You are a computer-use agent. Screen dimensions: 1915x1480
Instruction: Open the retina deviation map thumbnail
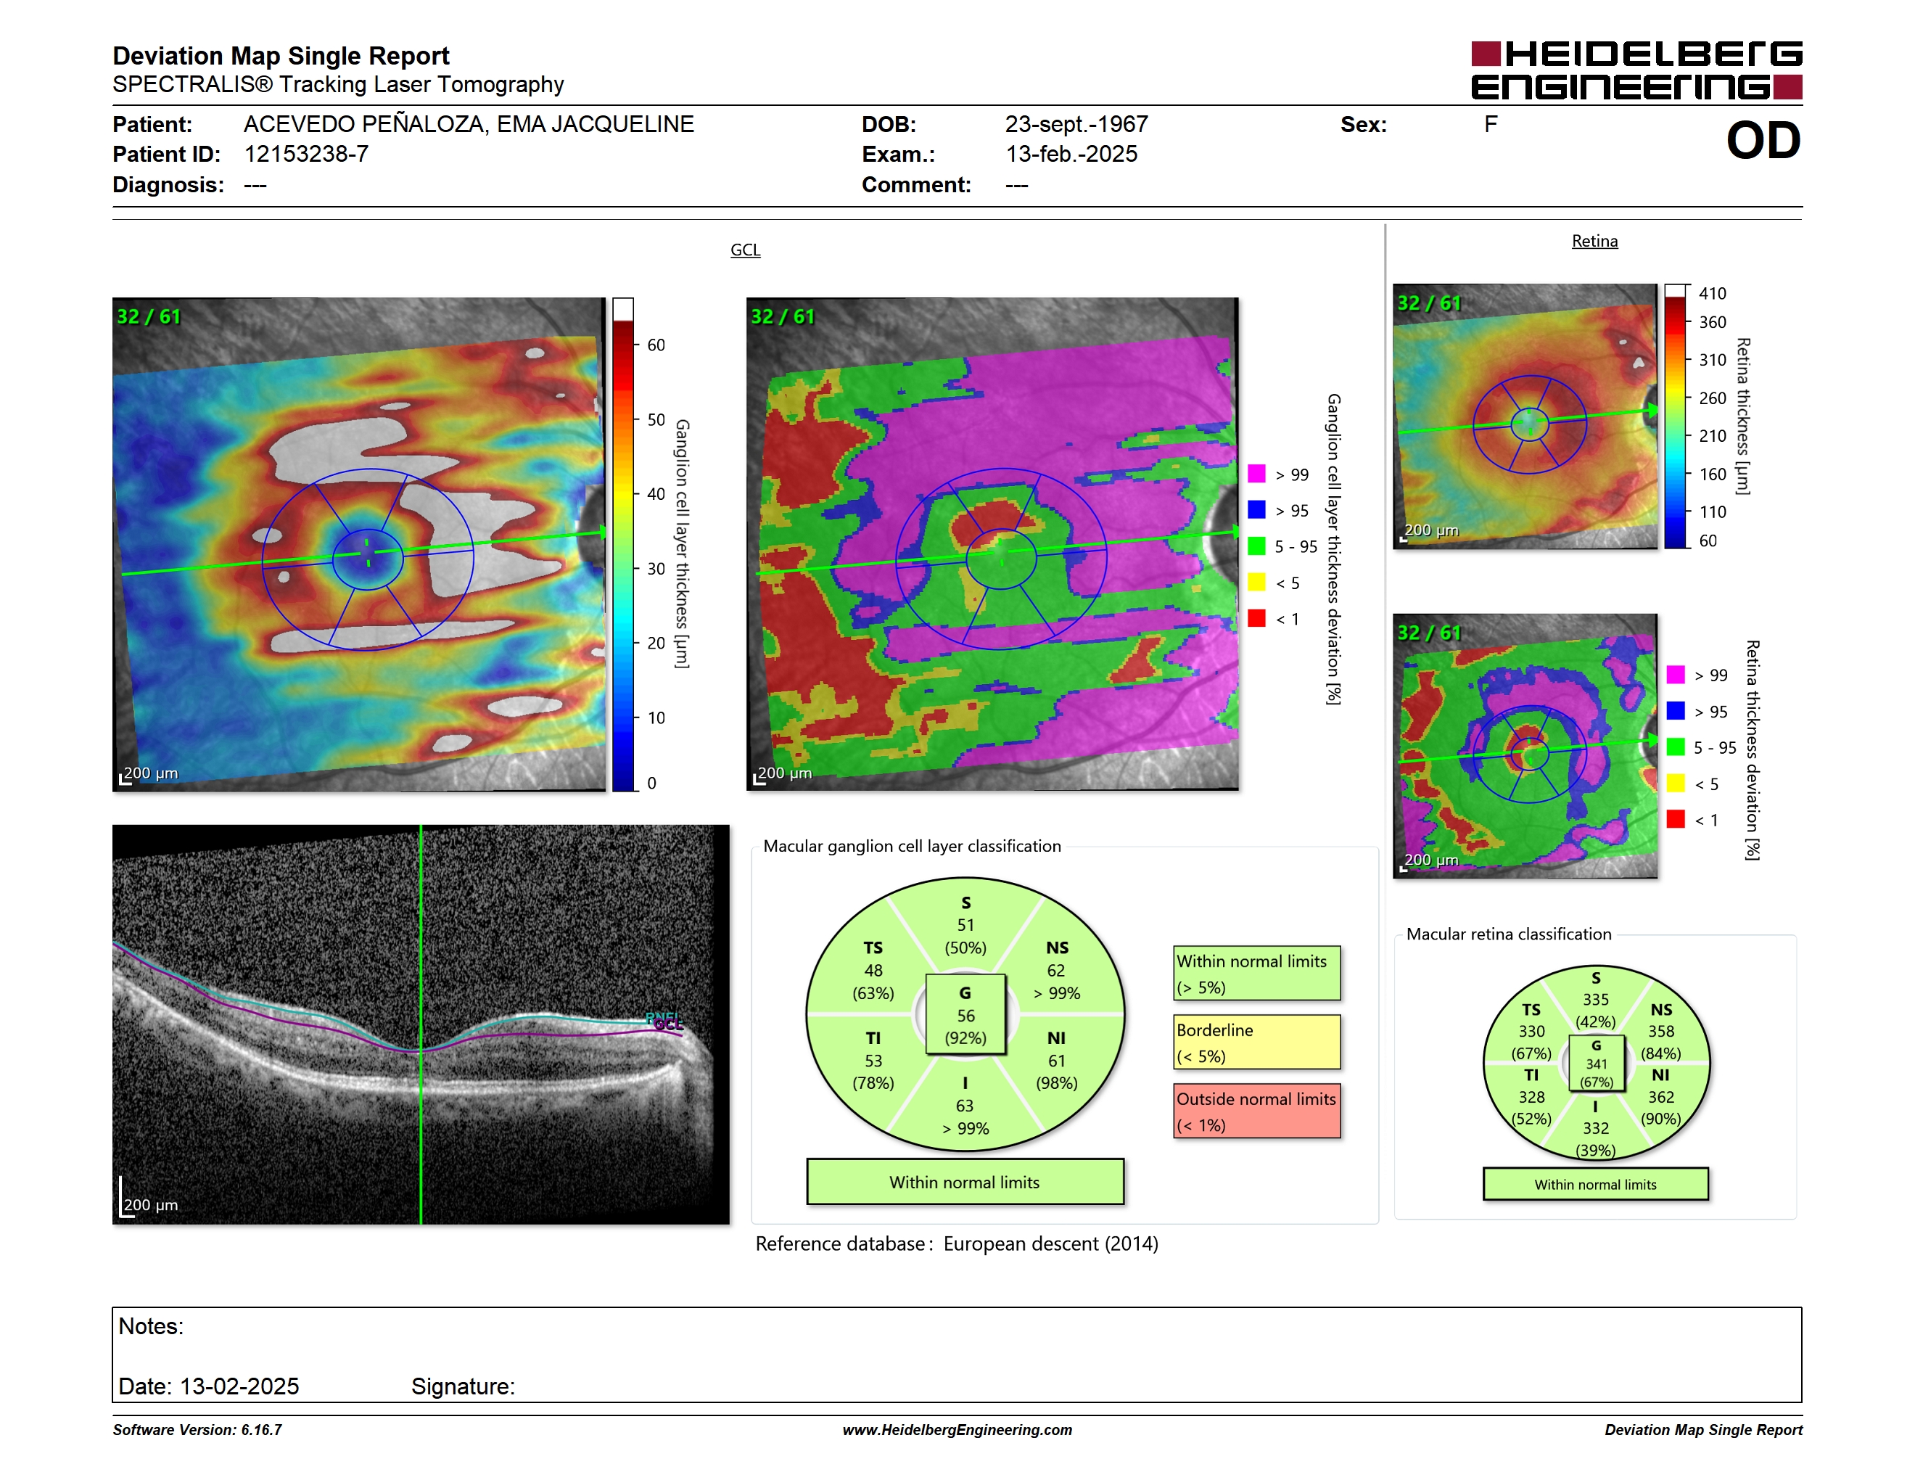(x=1525, y=745)
